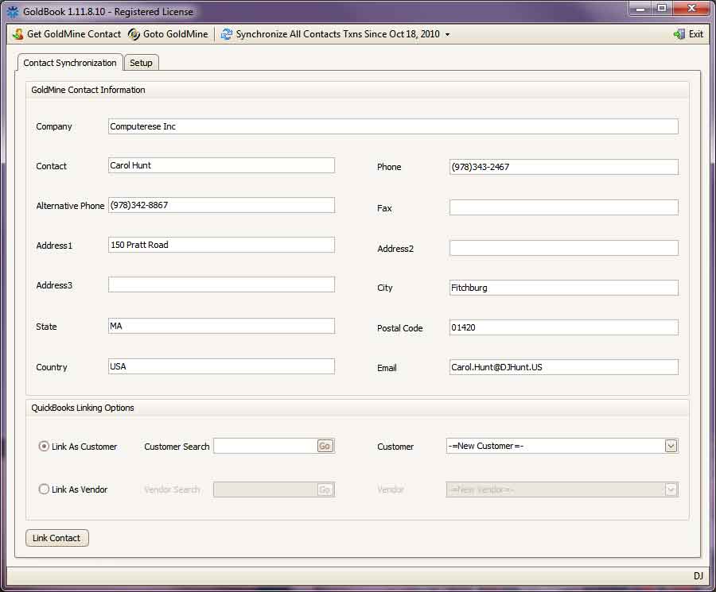Click the Postal Code field
Screen dimensions: 716x592
(564, 327)
